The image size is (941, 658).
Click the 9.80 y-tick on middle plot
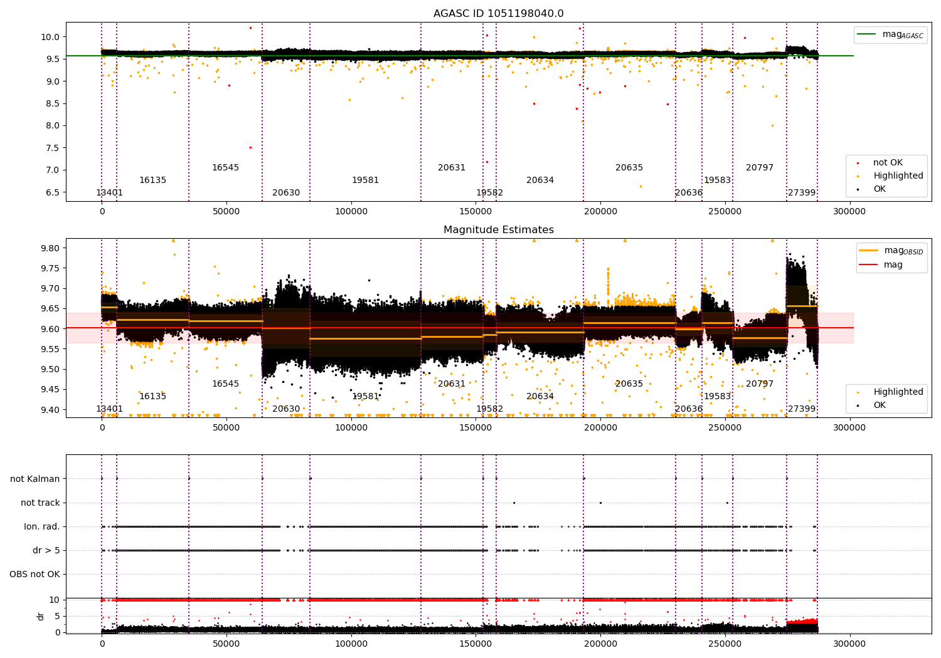[x=50, y=248]
